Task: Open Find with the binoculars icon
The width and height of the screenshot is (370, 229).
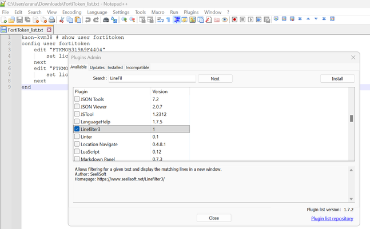Action: pyautogui.click(x=105, y=19)
